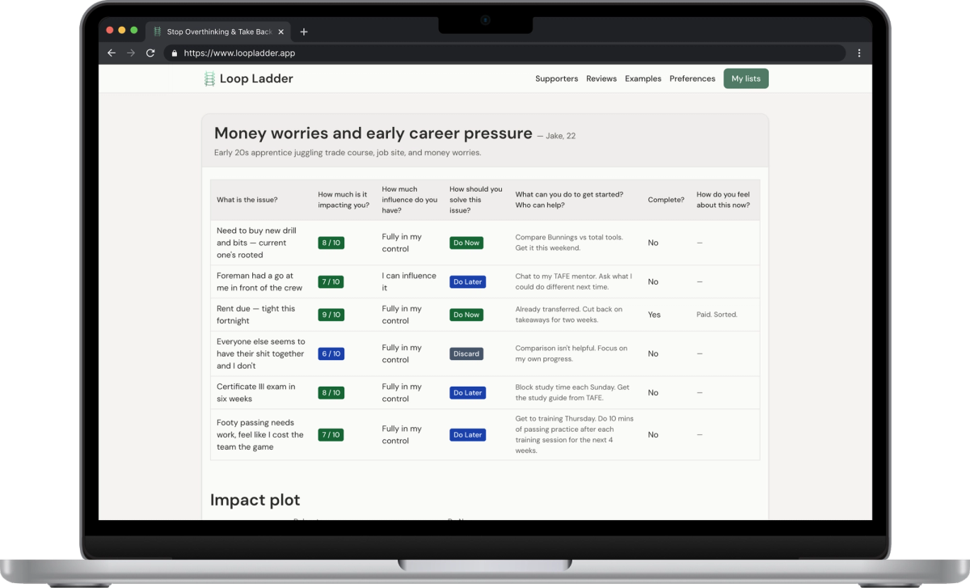Click Do Later badge in the Foreman row

click(467, 281)
